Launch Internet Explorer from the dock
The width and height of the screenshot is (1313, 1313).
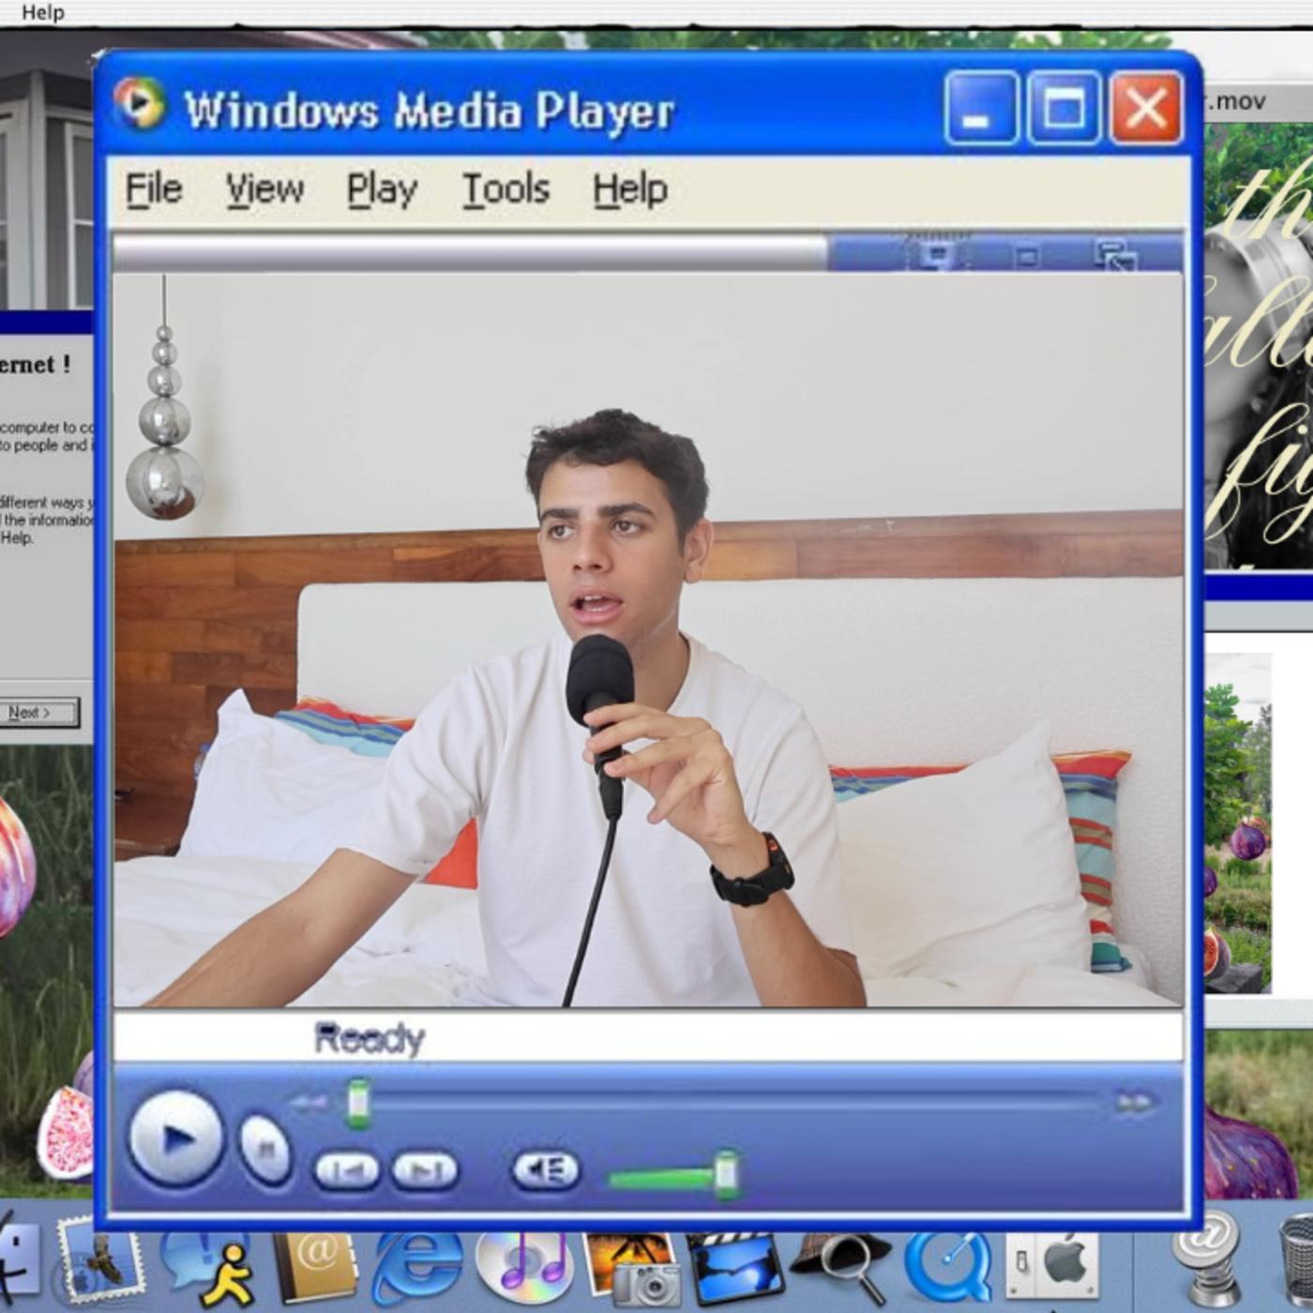click(418, 1268)
